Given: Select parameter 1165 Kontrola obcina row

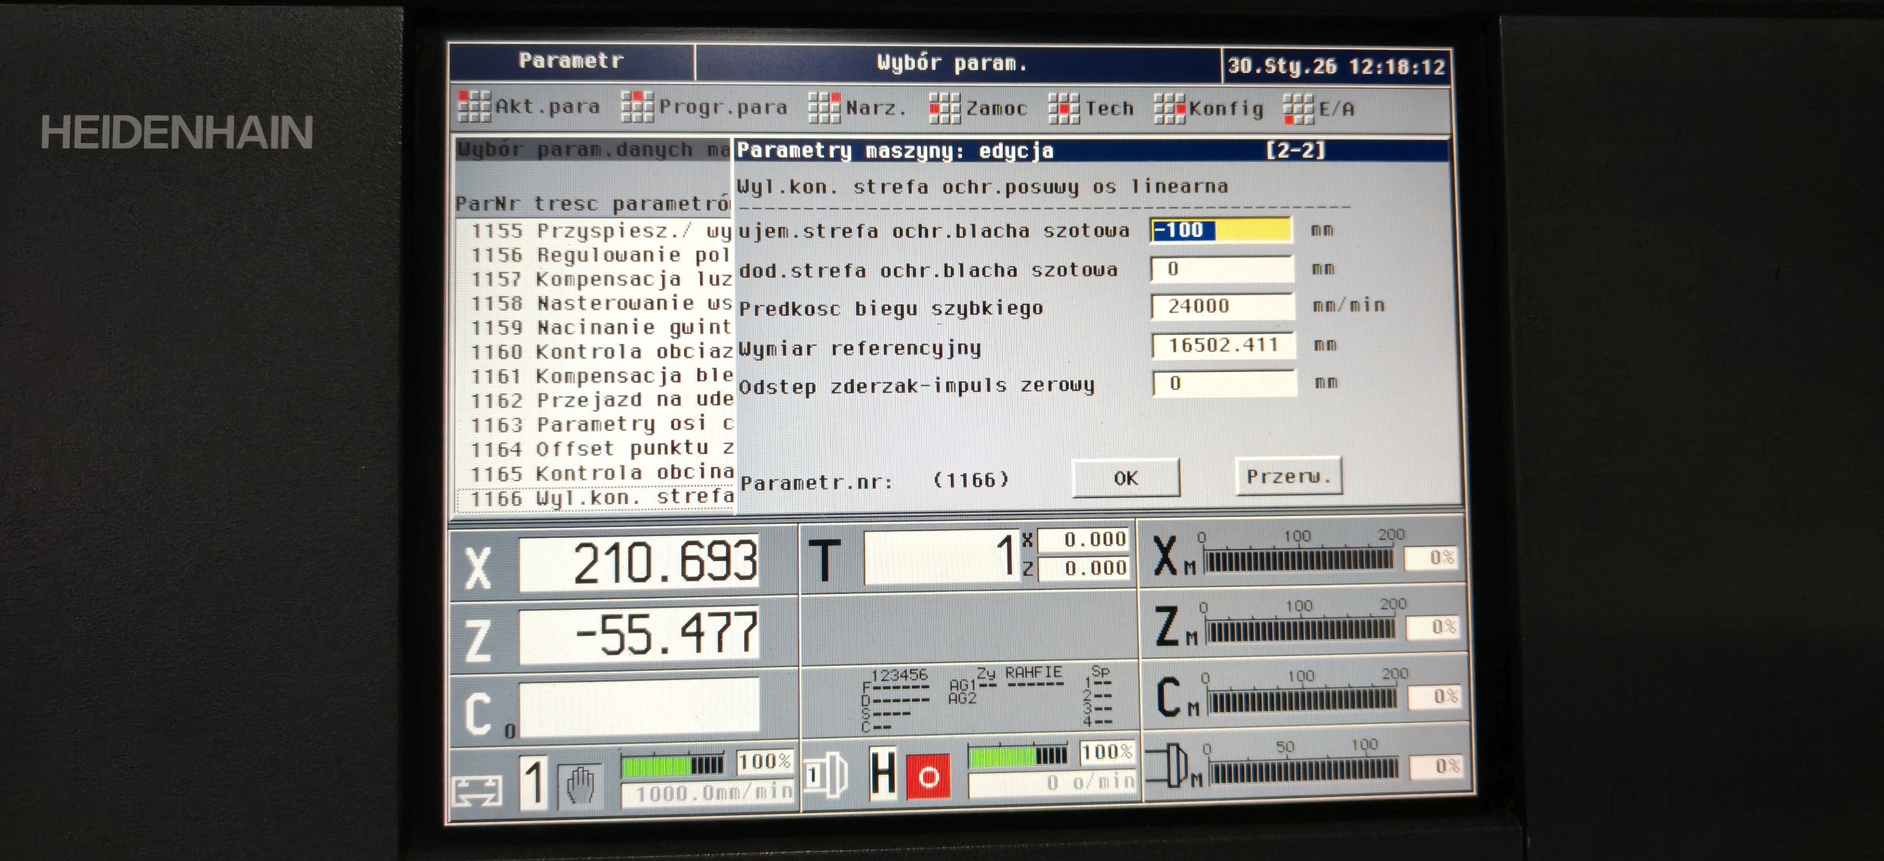Looking at the screenshot, I should tap(595, 473).
